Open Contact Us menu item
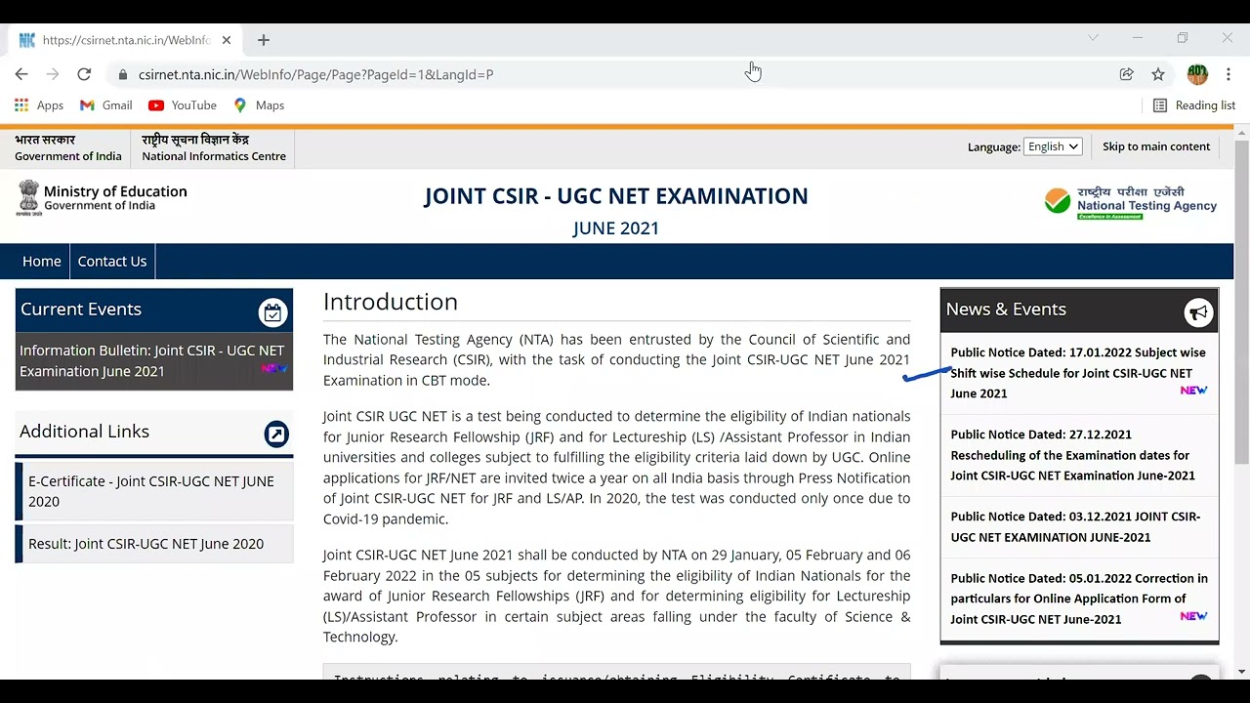 click(112, 261)
